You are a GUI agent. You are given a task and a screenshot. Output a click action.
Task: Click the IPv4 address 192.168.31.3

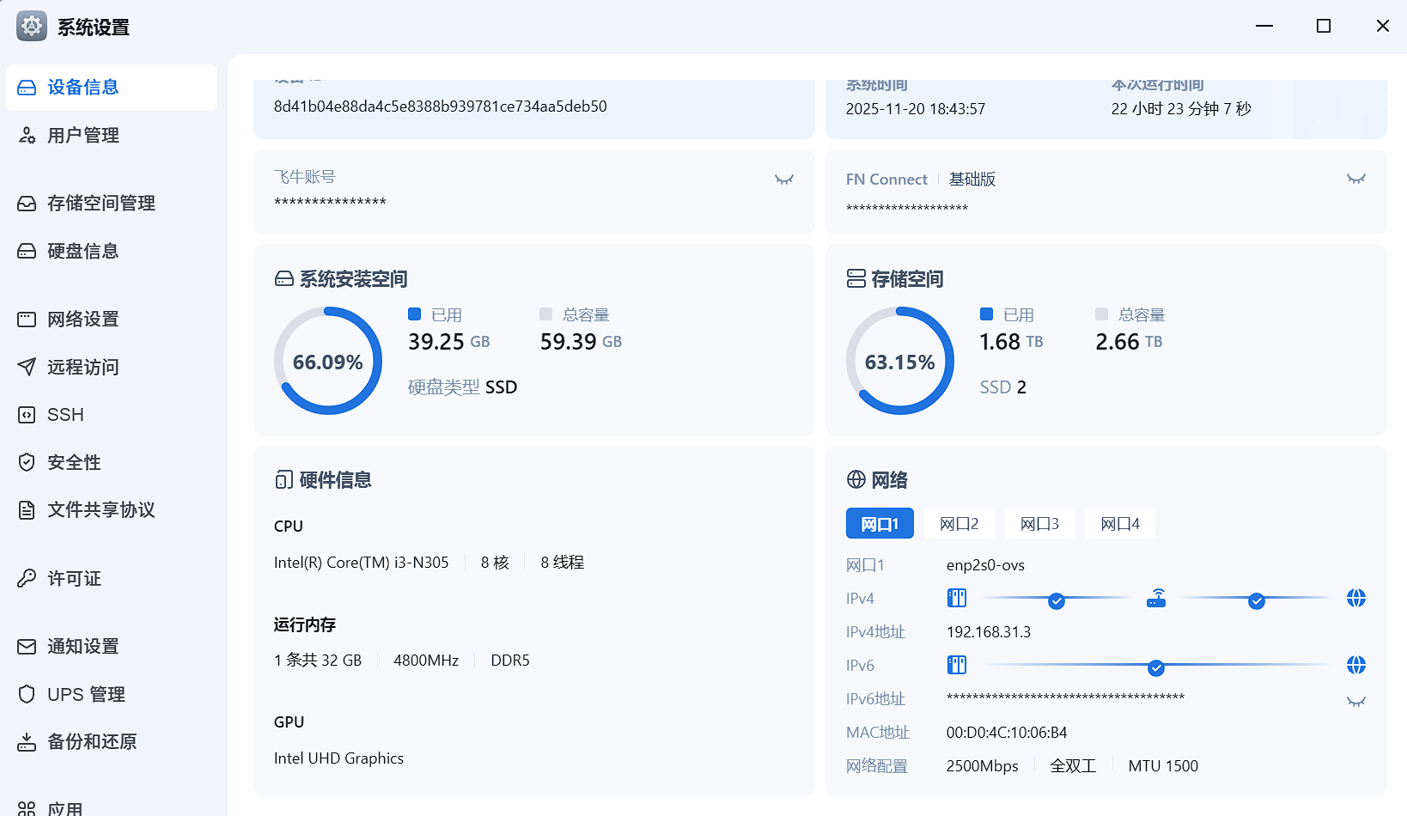pos(989,632)
